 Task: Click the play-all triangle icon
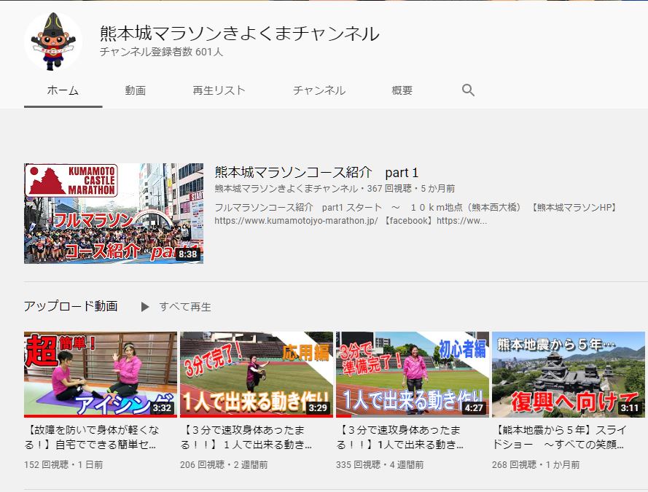click(145, 307)
